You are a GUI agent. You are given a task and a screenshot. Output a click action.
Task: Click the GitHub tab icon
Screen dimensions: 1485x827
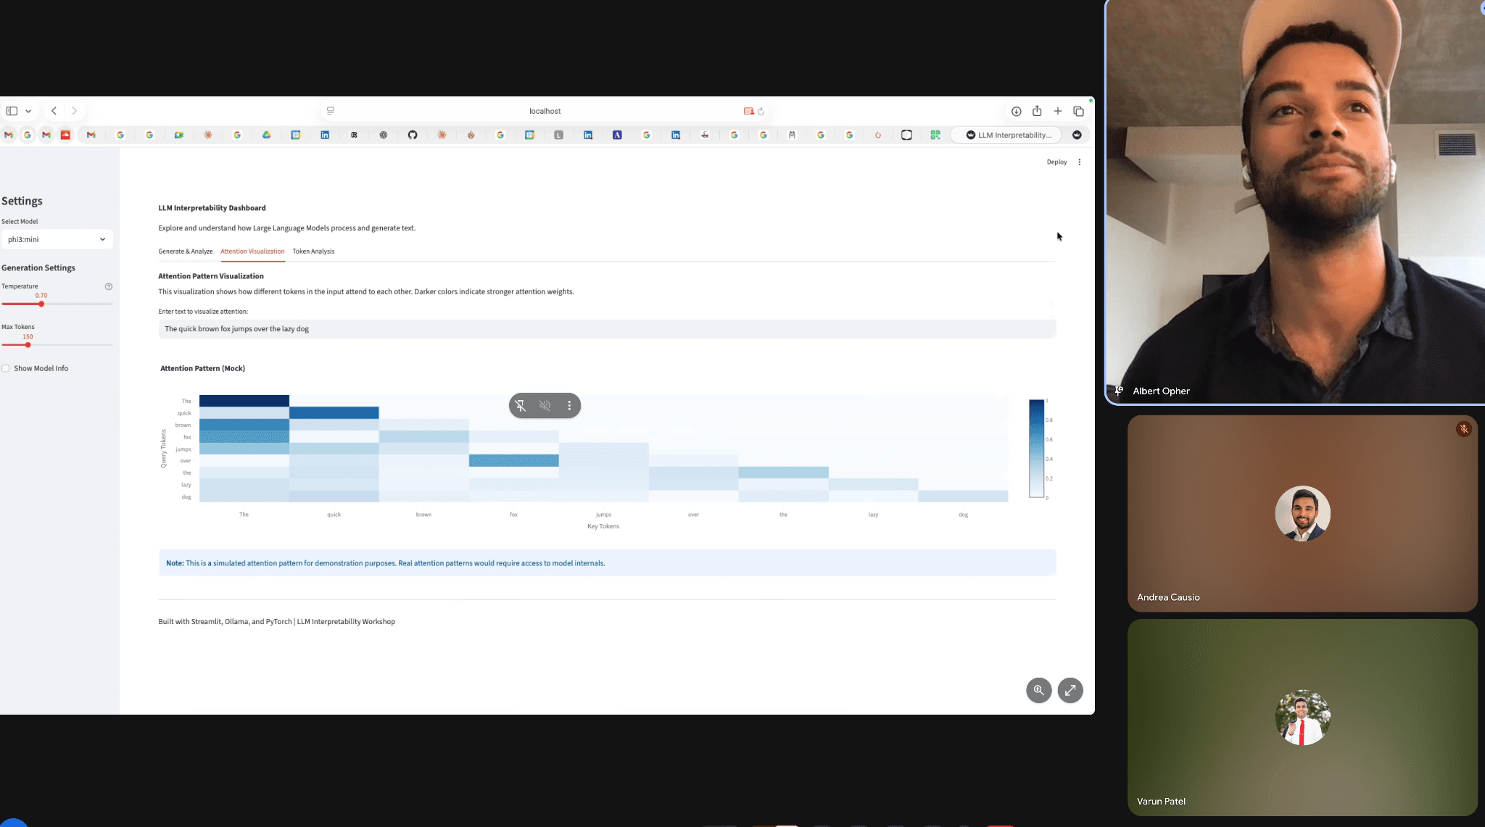[413, 135]
